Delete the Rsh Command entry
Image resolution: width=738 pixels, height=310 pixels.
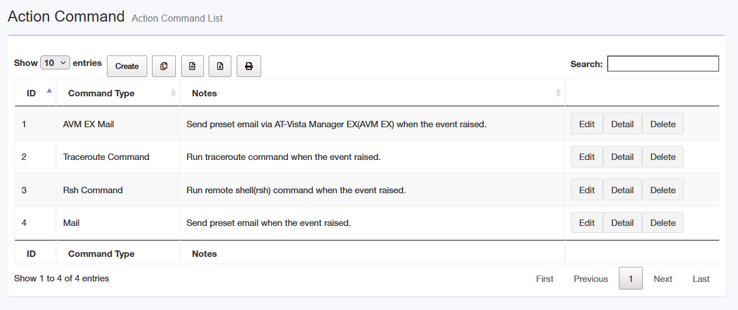[663, 190]
